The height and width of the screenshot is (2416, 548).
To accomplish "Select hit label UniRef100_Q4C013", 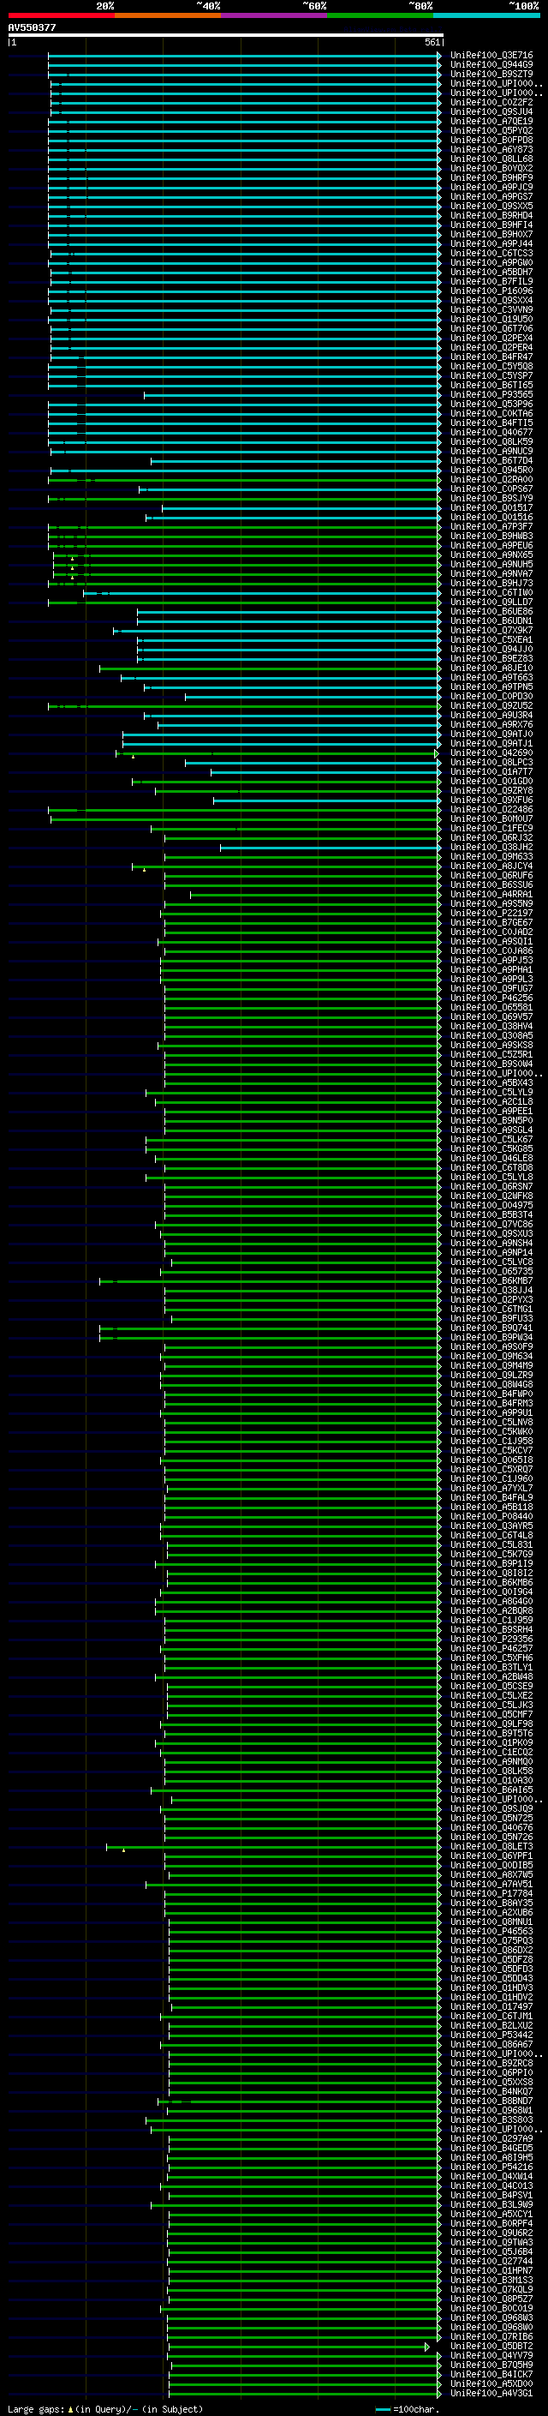I will click(491, 2186).
